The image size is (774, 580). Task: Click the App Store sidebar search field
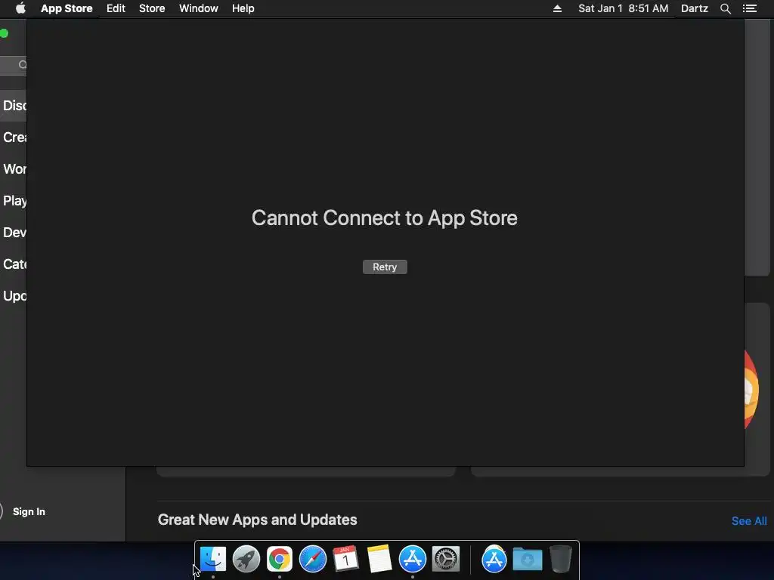(14, 65)
